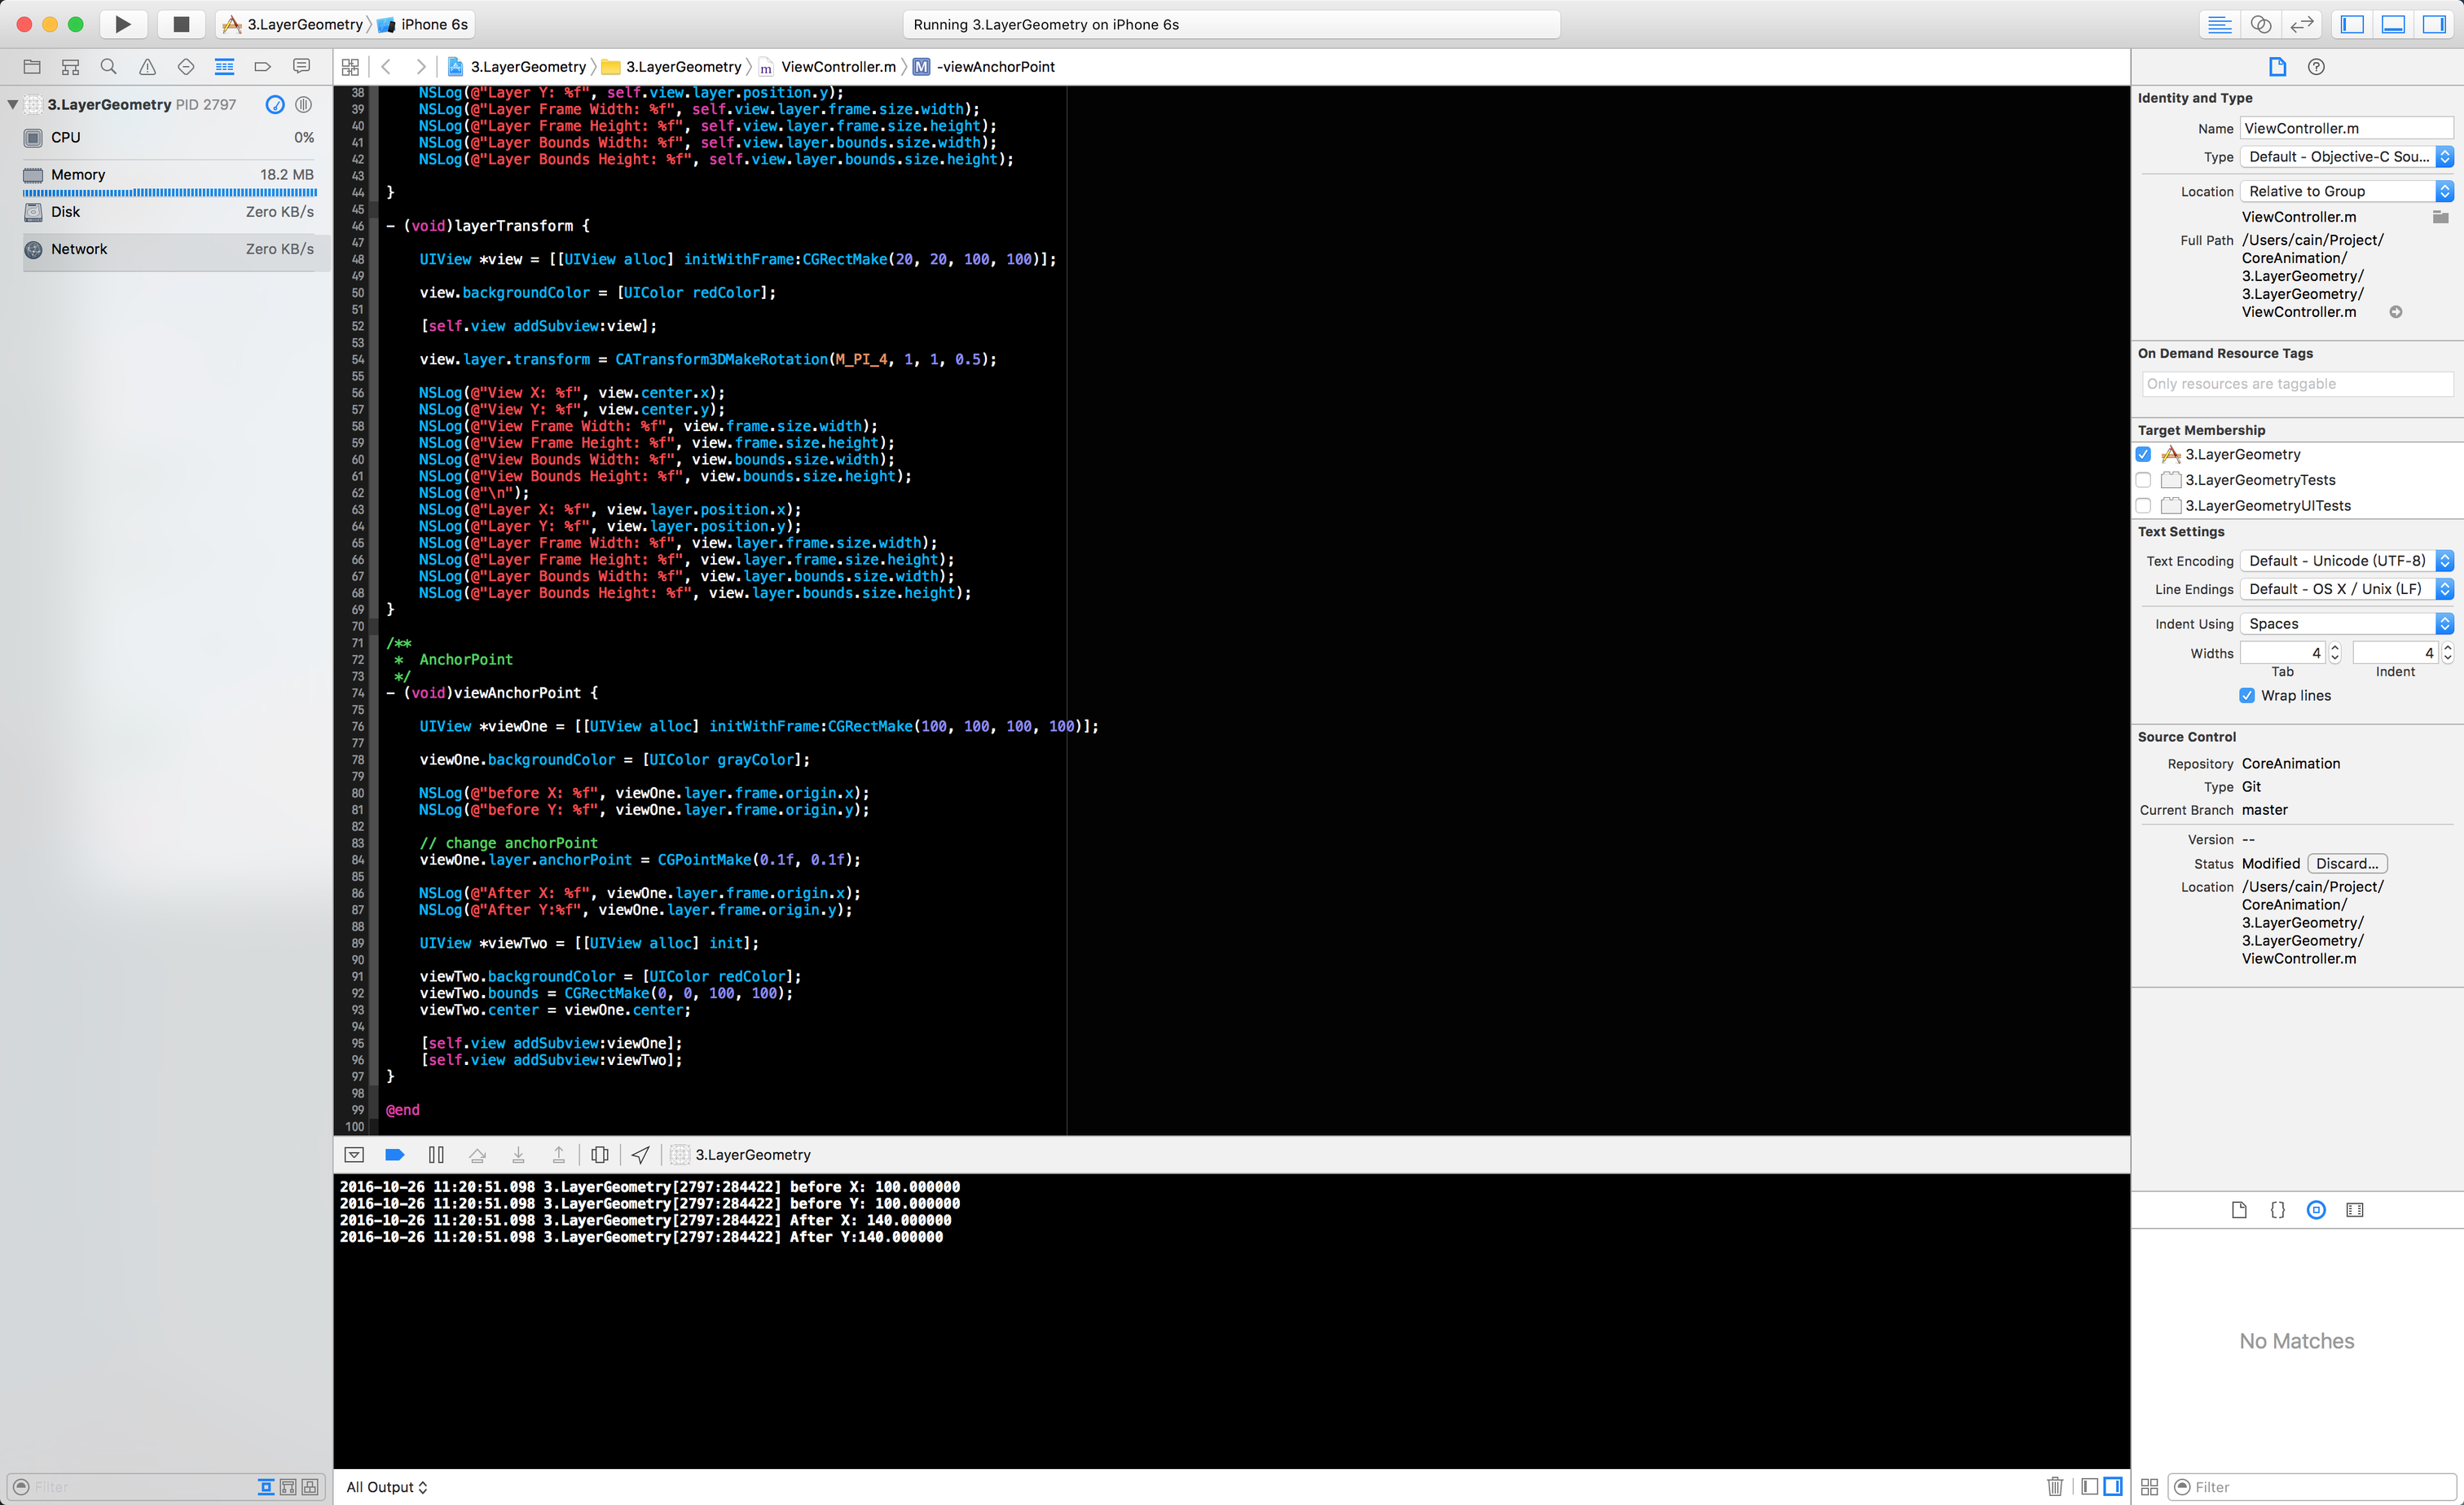This screenshot has width=2464, height=1505.
Task: Clear console with the trash icon
Action: click(2055, 1486)
